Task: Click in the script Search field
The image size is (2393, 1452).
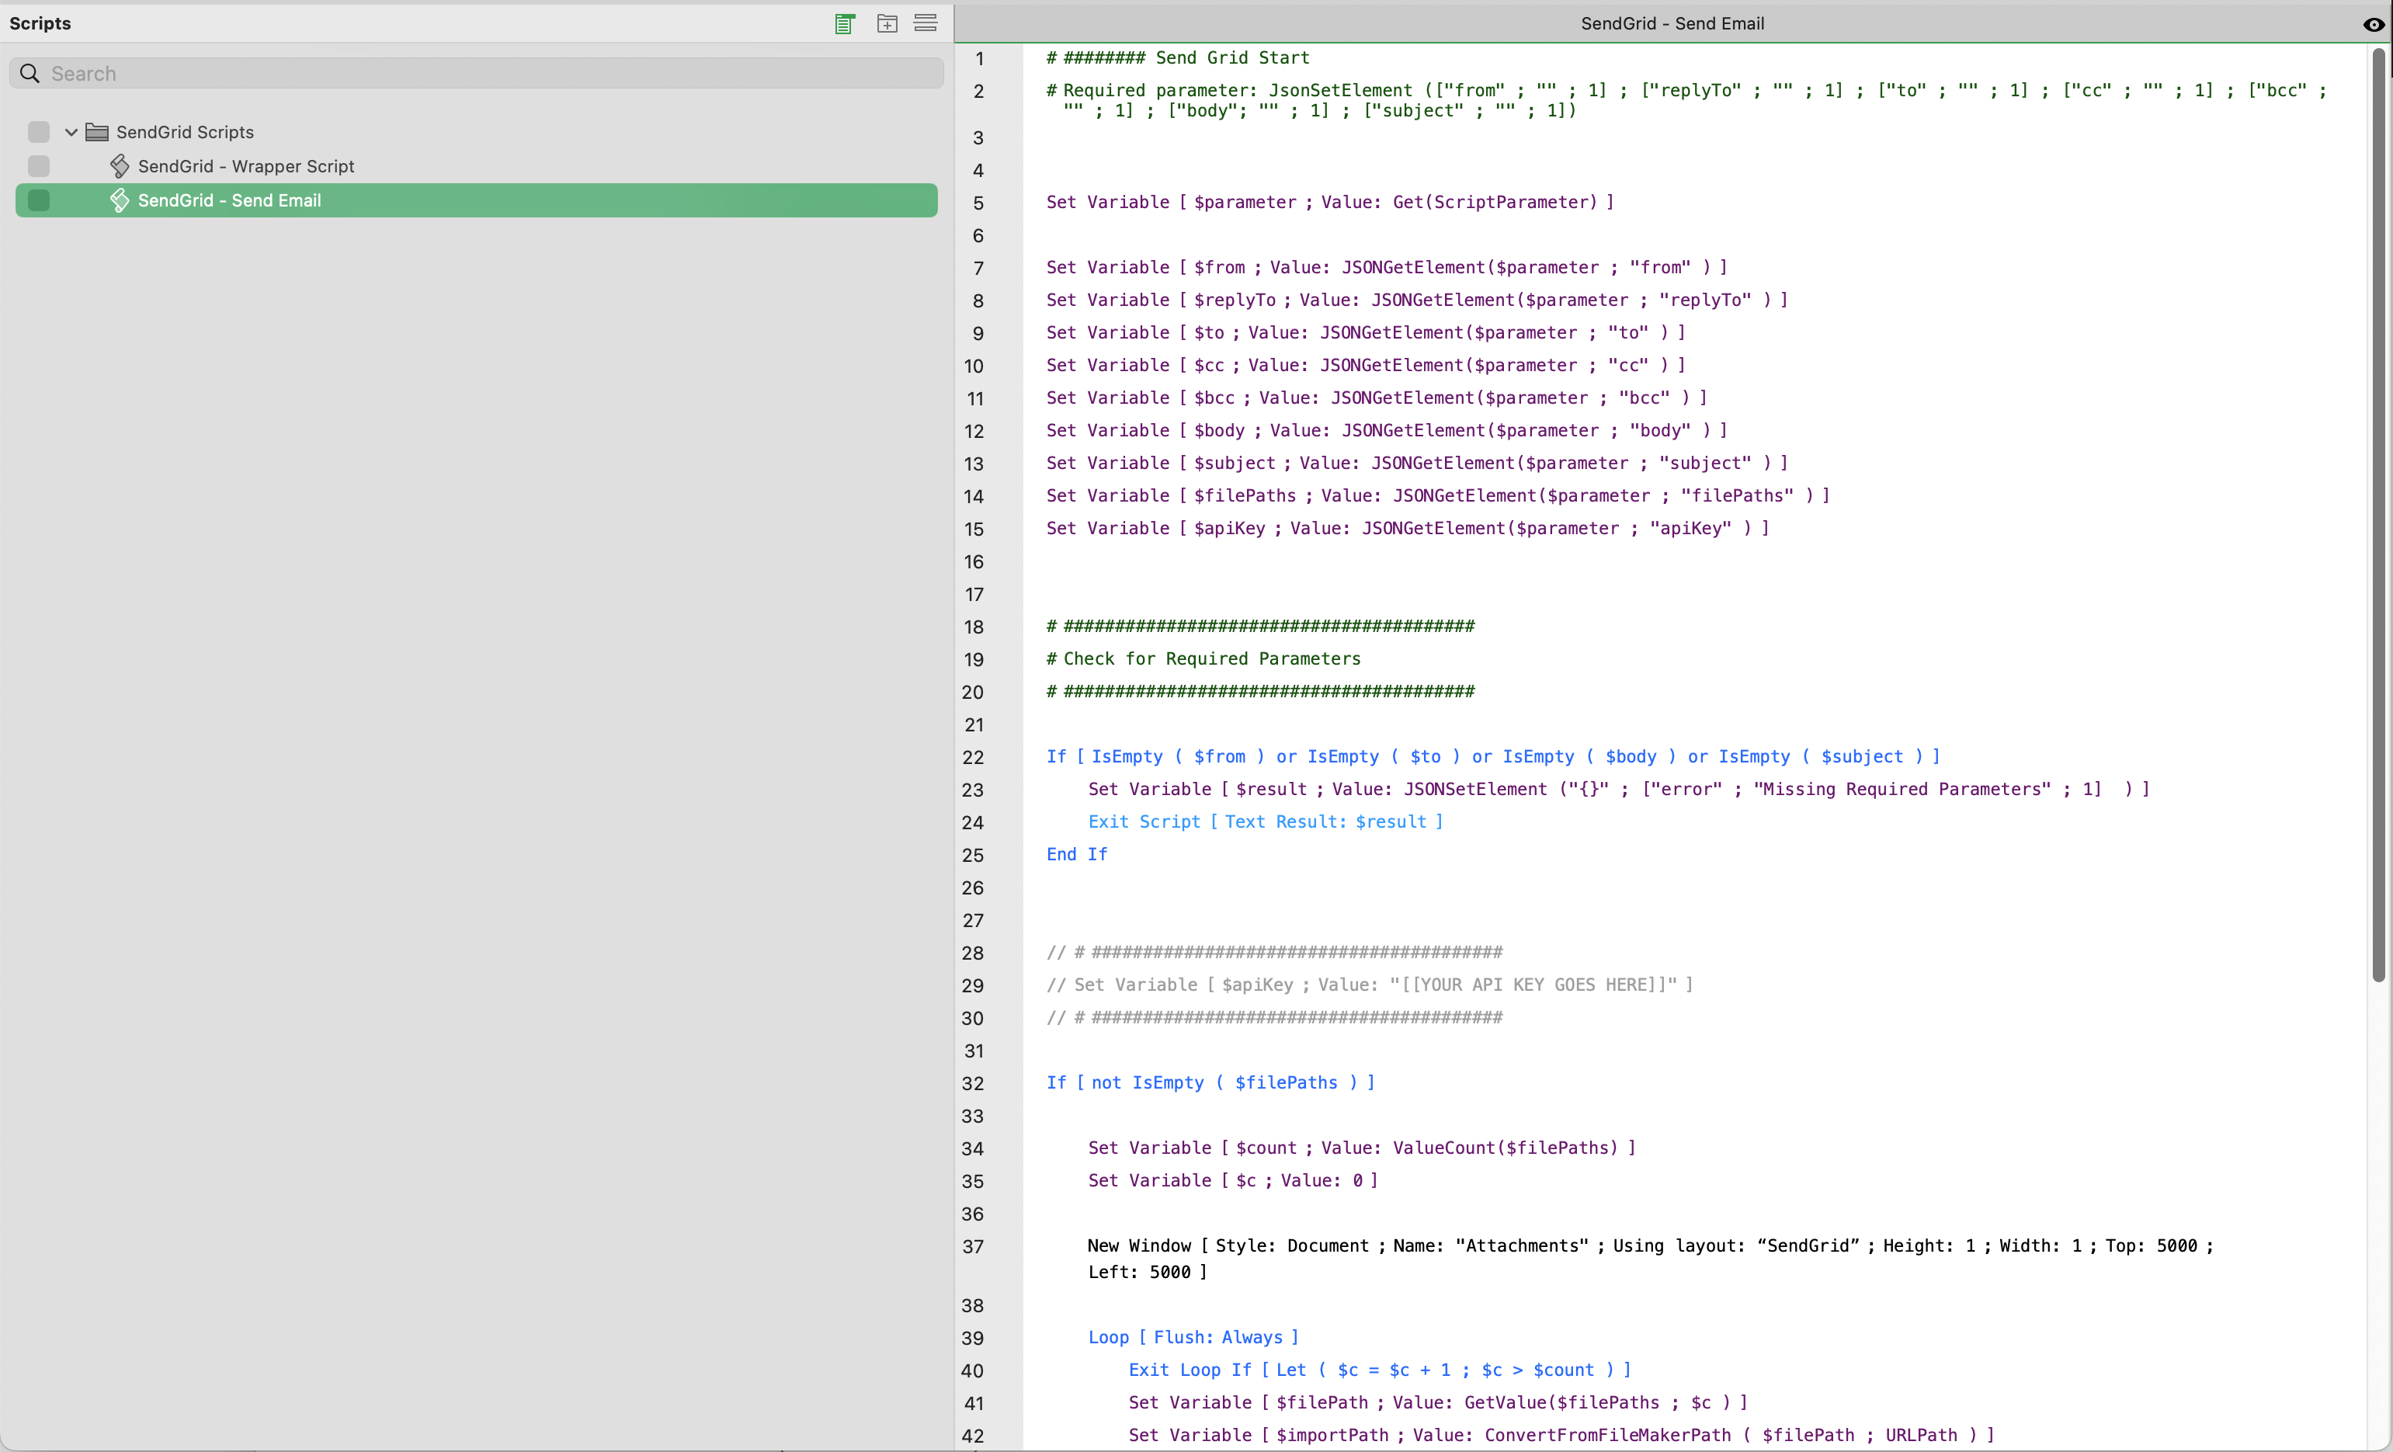Action: point(485,74)
